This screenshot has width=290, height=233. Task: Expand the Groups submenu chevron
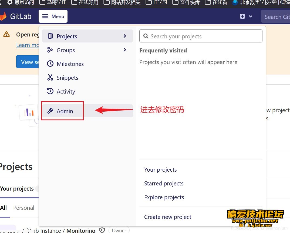pyautogui.click(x=125, y=50)
